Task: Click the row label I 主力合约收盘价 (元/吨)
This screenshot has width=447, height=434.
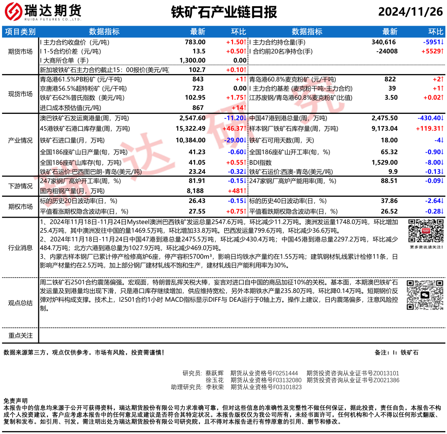Action: click(x=75, y=43)
